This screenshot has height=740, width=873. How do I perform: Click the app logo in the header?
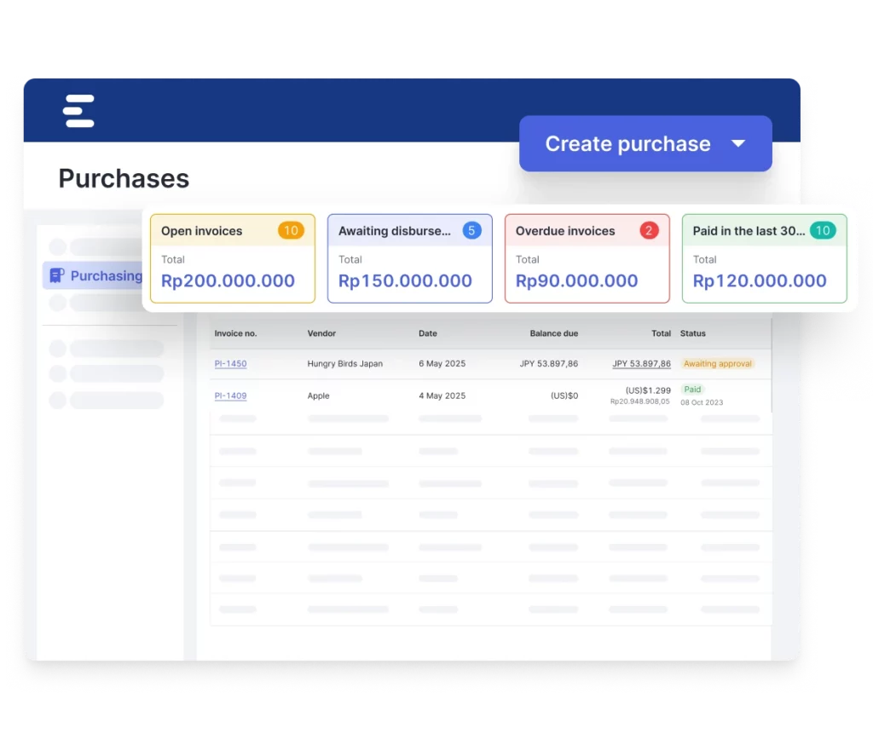[78, 112]
